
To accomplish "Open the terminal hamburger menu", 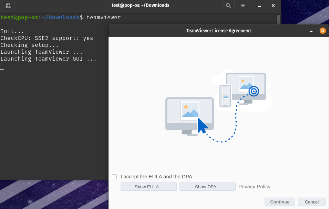I will click(x=243, y=6).
